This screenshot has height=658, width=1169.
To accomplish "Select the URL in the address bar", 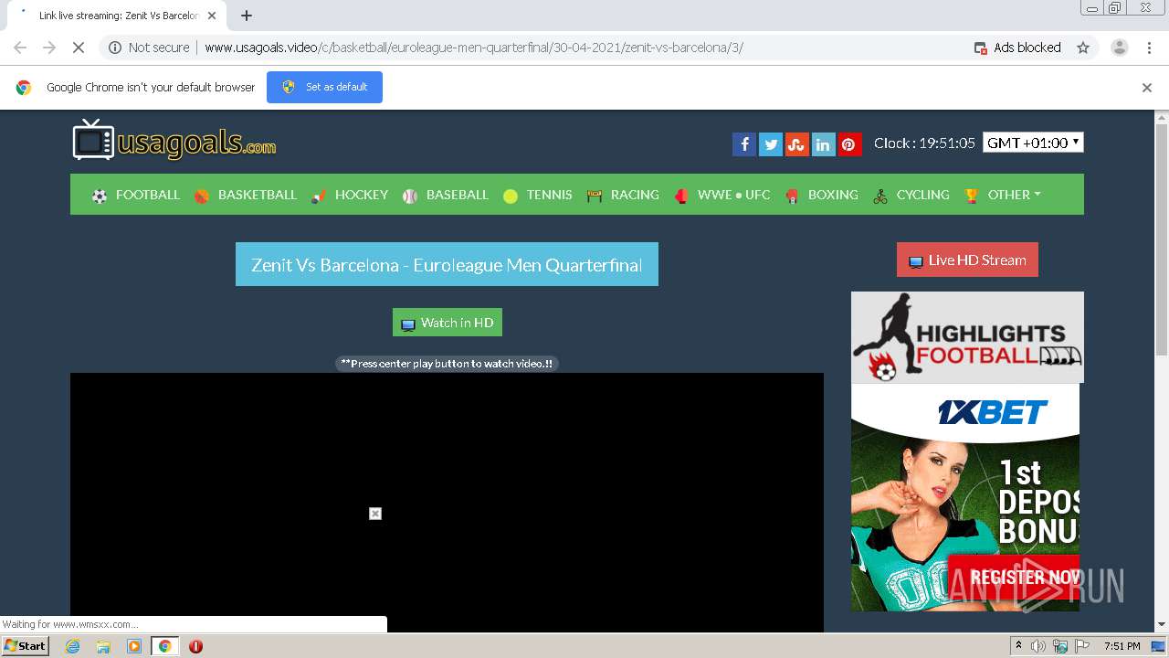I will pos(473,48).
